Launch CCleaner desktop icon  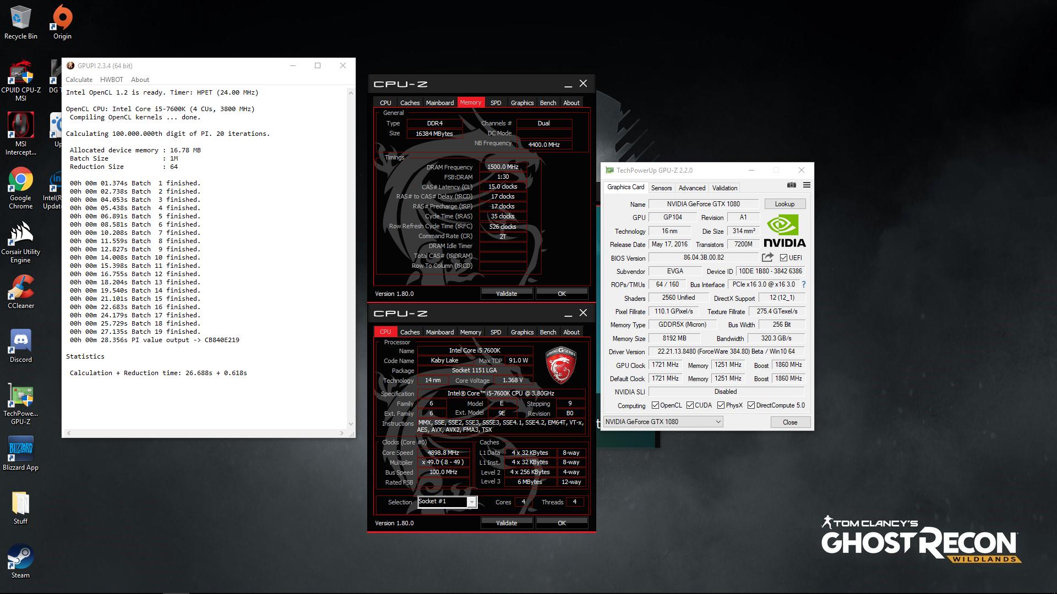click(x=21, y=291)
